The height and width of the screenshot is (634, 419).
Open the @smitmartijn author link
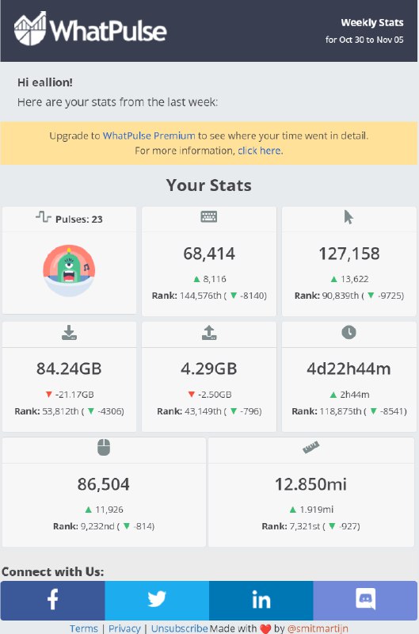(x=318, y=628)
